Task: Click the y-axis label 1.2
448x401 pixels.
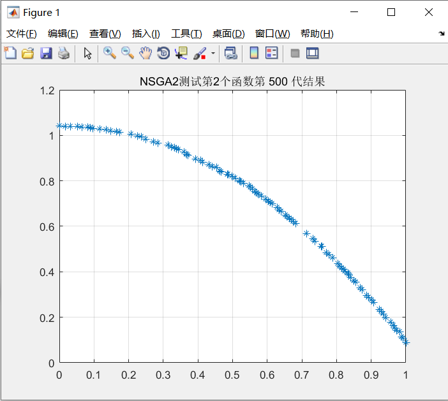Action: click(47, 91)
